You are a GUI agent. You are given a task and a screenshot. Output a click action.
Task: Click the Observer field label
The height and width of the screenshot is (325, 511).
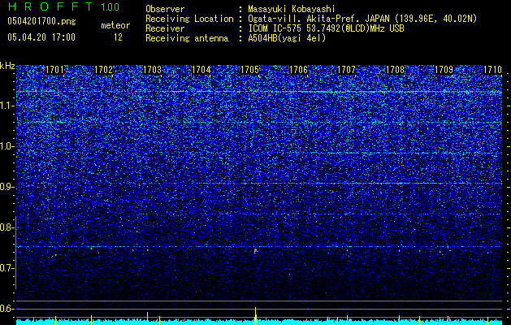[x=165, y=9]
